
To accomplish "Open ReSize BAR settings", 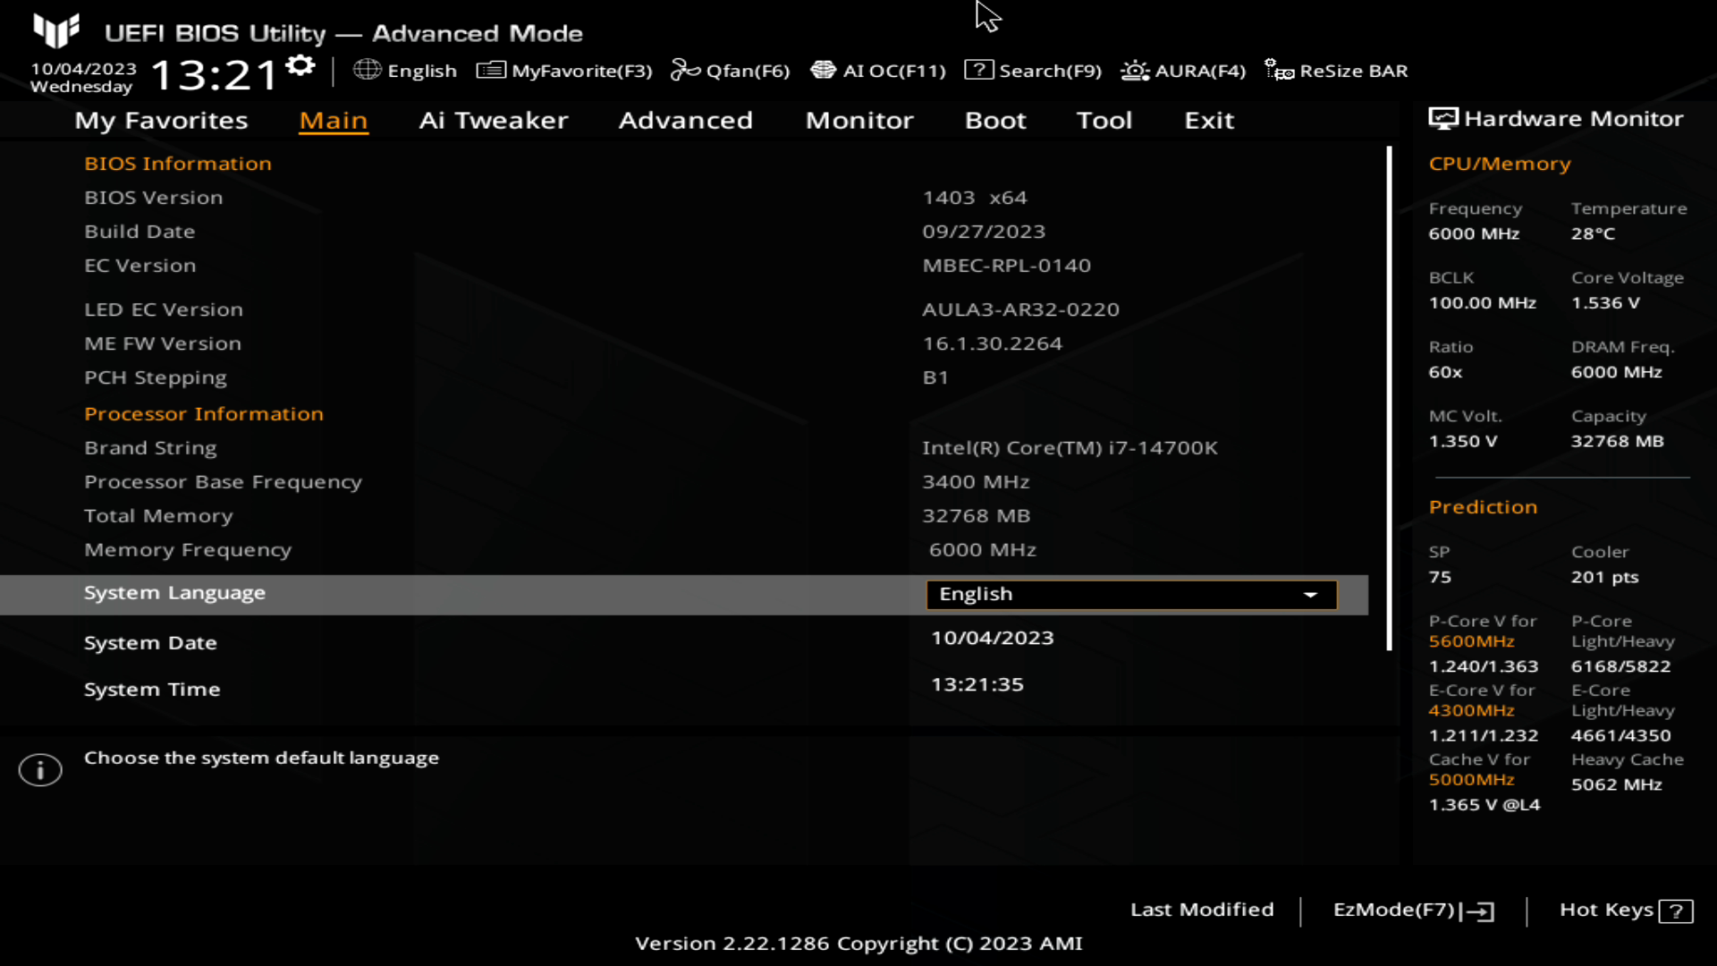I will 1354,70.
